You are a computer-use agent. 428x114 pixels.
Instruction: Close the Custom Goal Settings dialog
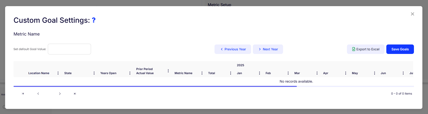tap(412, 14)
